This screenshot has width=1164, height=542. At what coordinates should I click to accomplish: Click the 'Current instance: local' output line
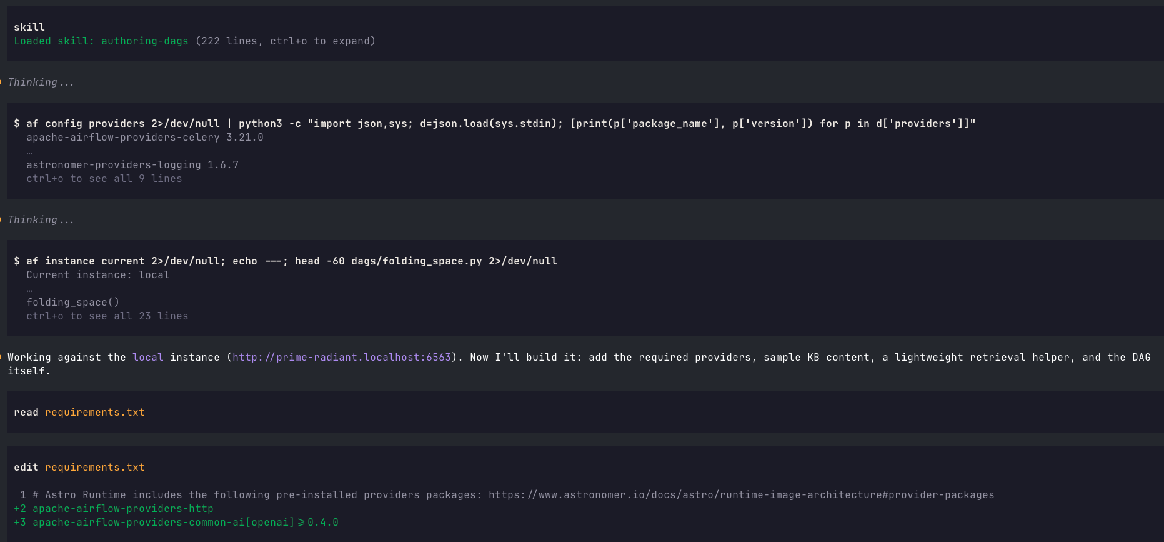98,275
